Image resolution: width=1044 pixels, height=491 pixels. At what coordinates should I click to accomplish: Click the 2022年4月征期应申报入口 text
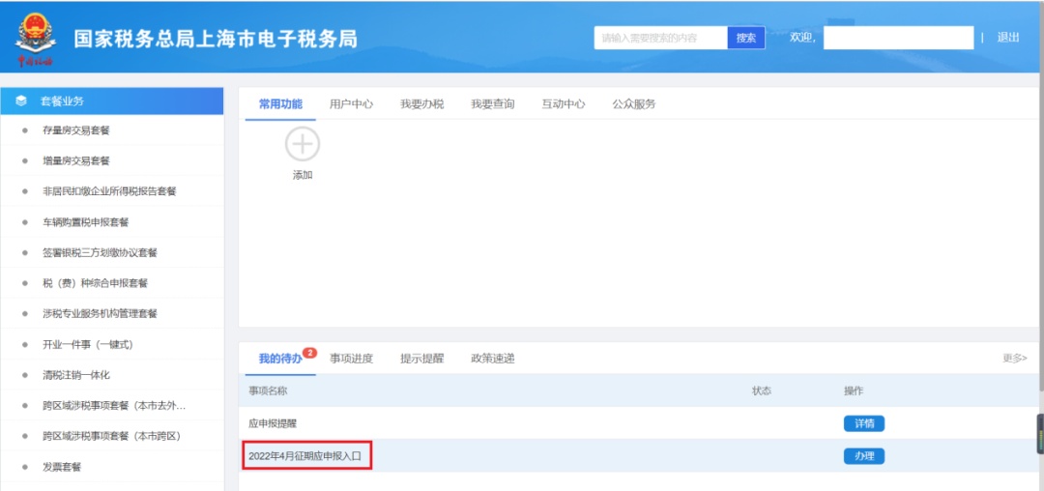[x=304, y=456]
